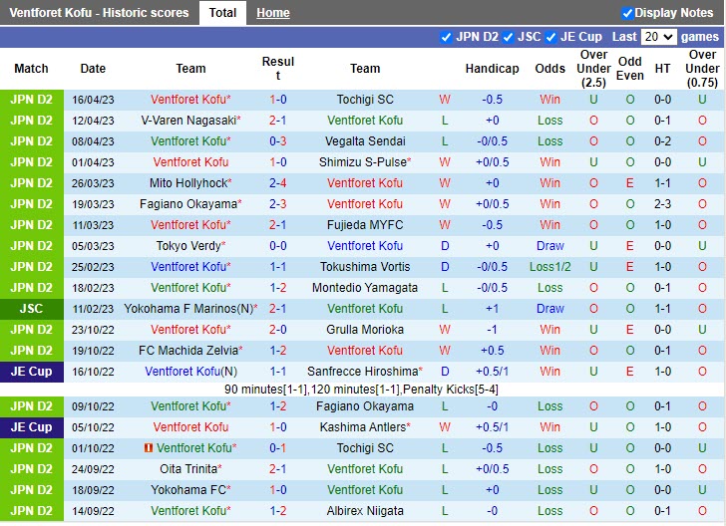Open V-Varen Nagasaki team link
Image resolution: width=726 pixels, height=526 pixels.
(x=188, y=121)
